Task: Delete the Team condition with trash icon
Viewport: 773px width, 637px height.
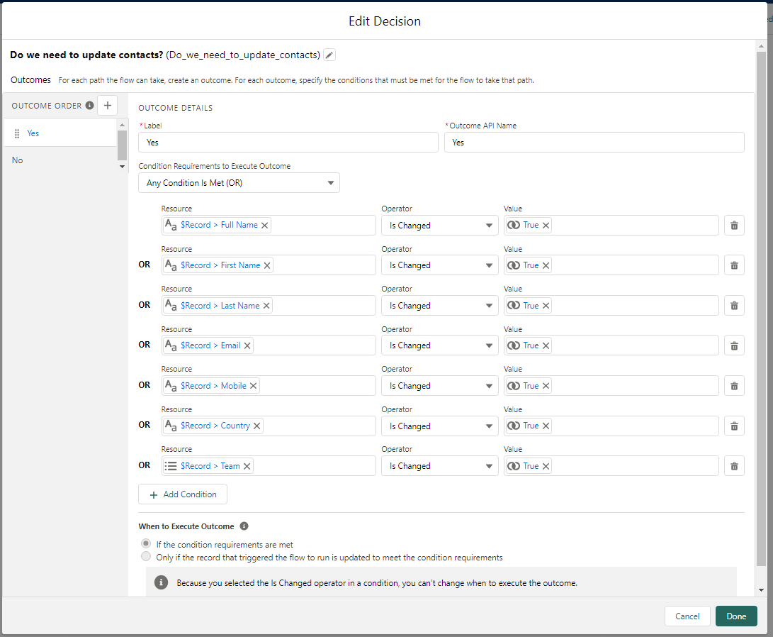Action: pos(734,466)
